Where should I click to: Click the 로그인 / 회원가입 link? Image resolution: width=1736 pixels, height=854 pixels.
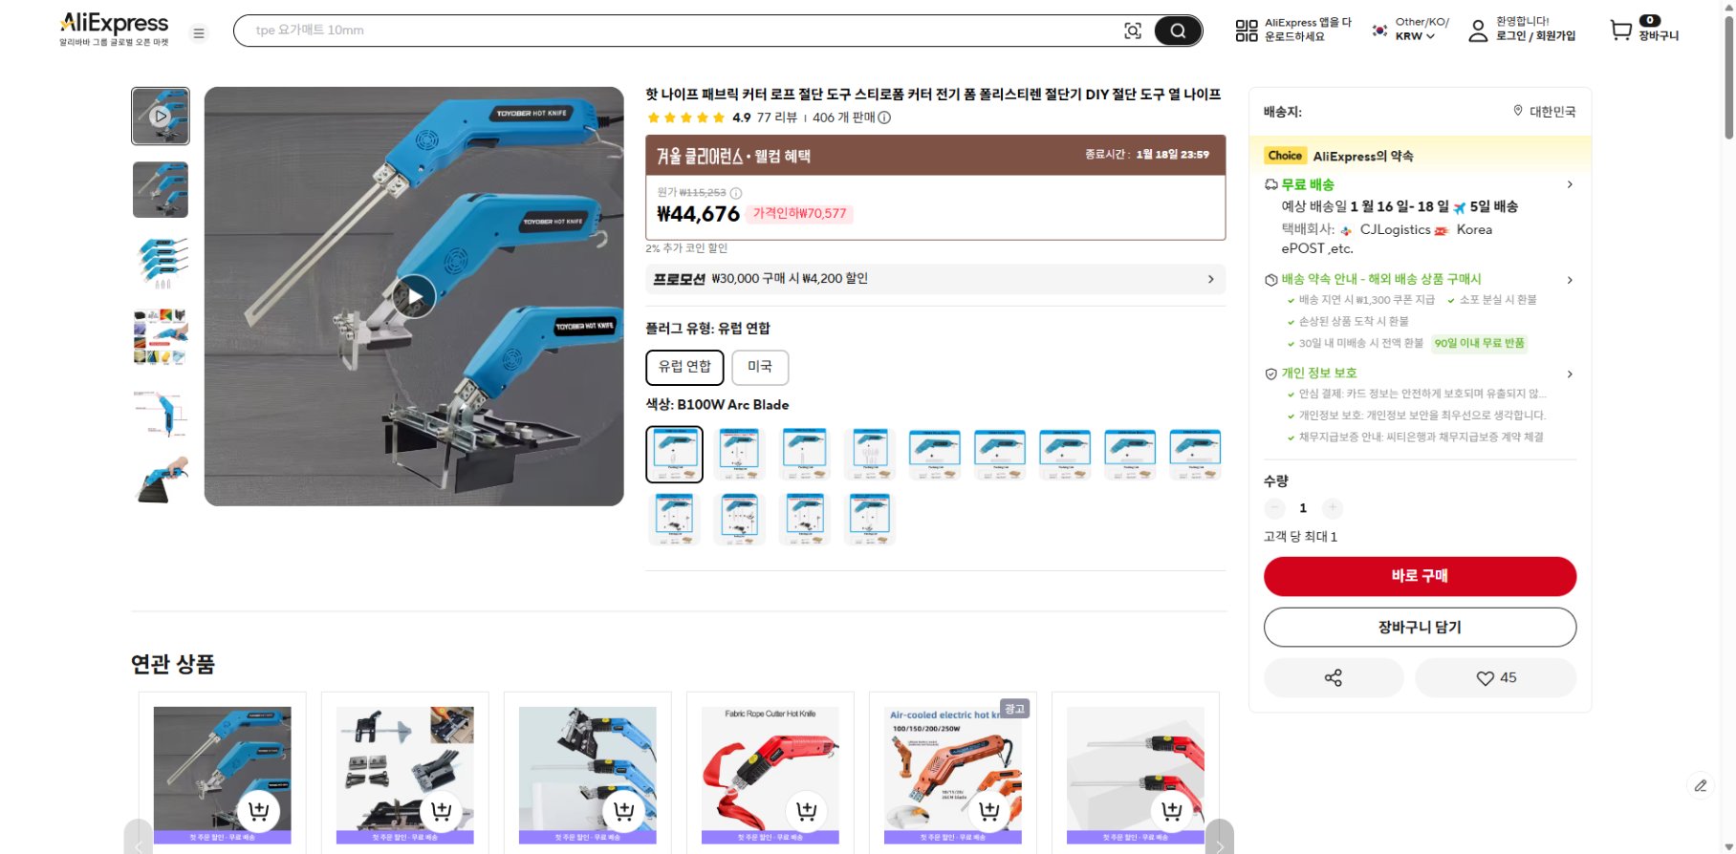click(x=1535, y=36)
